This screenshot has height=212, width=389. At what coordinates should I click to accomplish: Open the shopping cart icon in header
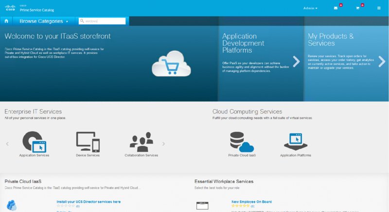point(357,8)
